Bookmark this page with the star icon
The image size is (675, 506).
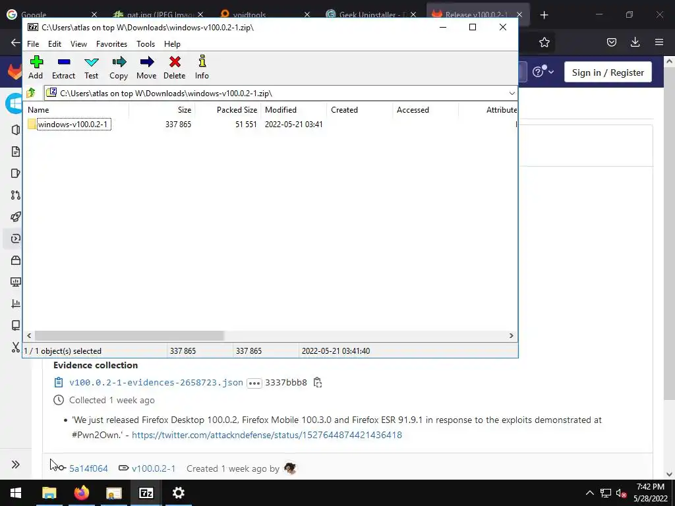(x=544, y=42)
